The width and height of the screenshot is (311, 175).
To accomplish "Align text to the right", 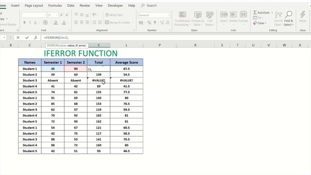I will (87, 22).
